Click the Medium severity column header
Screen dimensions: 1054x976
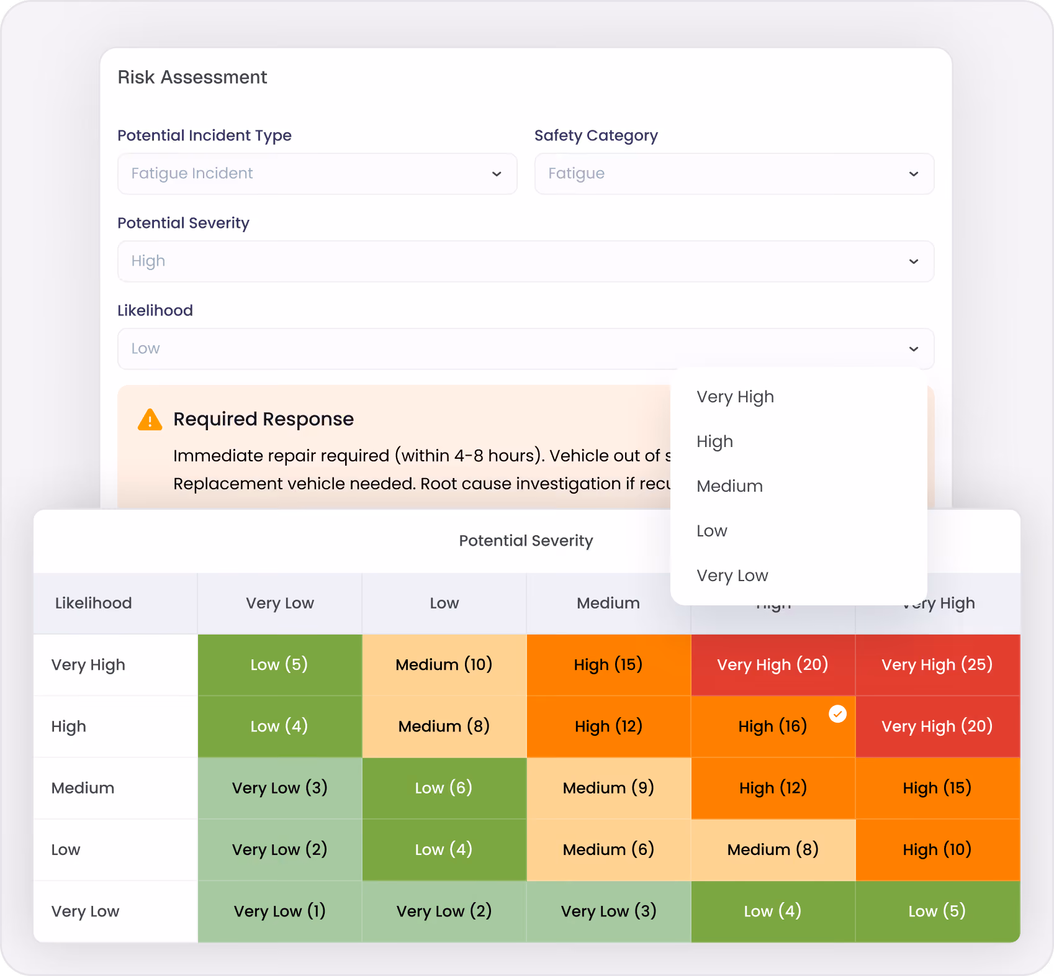(x=608, y=603)
